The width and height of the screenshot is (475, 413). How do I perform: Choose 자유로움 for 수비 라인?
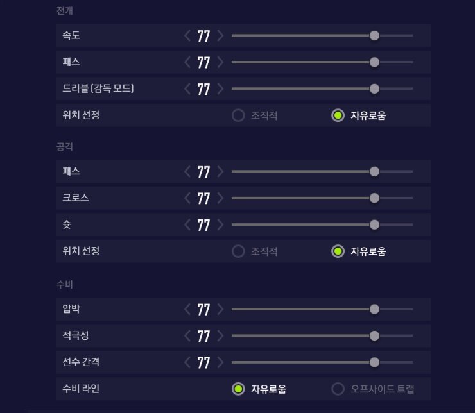click(x=238, y=389)
